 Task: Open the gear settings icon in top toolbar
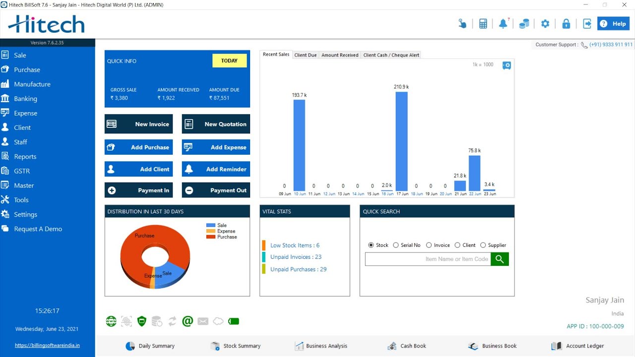point(545,24)
